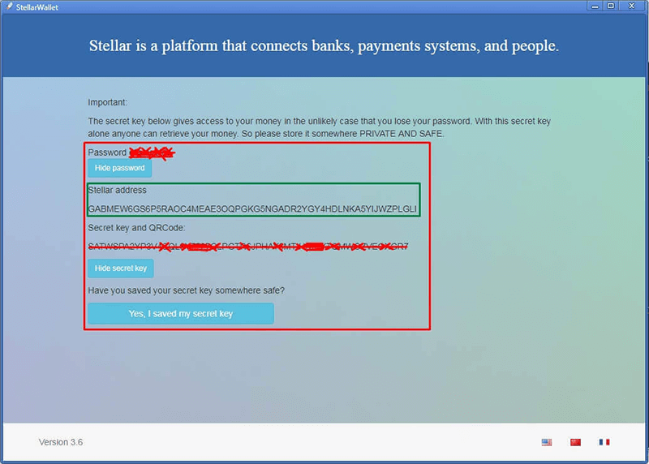649x464 pixels.
Task: Click the Stellar address label
Action: 117,190
